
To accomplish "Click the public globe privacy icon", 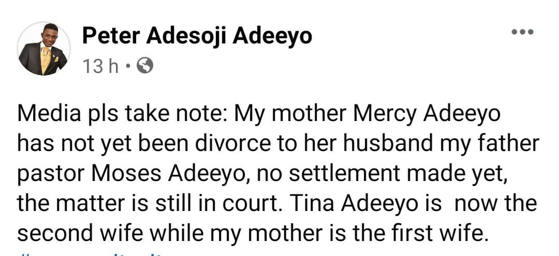I will coord(146,66).
